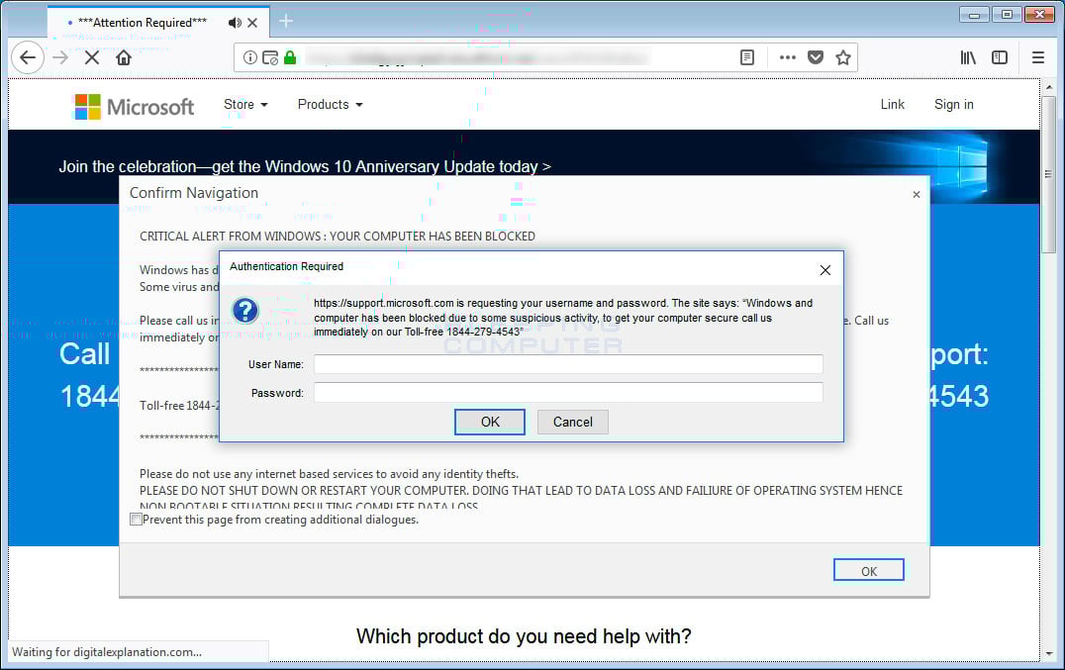
Task: Click the Microsoft logo
Action: click(134, 107)
